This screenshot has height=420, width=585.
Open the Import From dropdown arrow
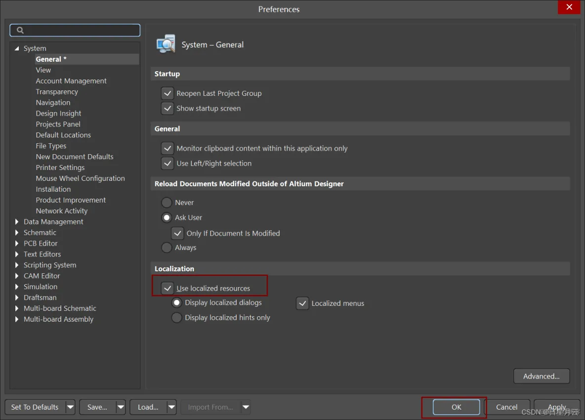[x=246, y=407]
